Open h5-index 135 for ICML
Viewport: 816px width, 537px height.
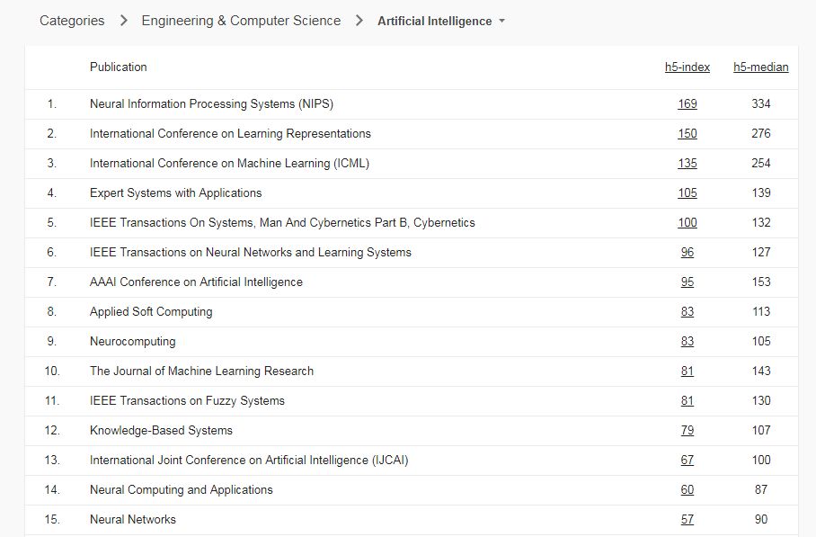click(687, 164)
